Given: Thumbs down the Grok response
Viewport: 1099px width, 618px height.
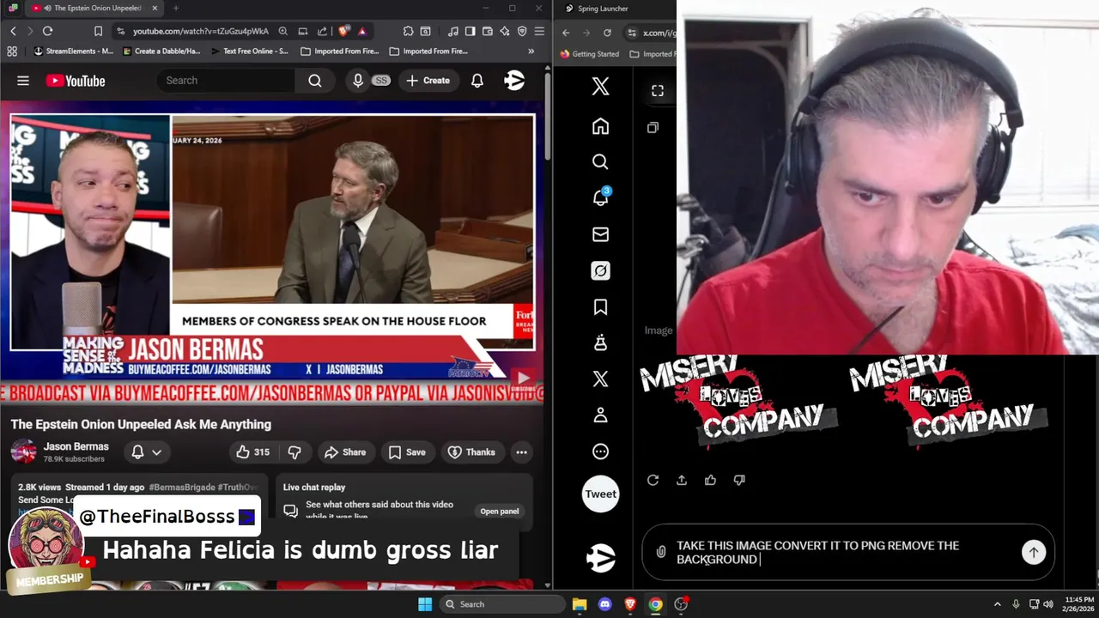Looking at the screenshot, I should point(739,481).
